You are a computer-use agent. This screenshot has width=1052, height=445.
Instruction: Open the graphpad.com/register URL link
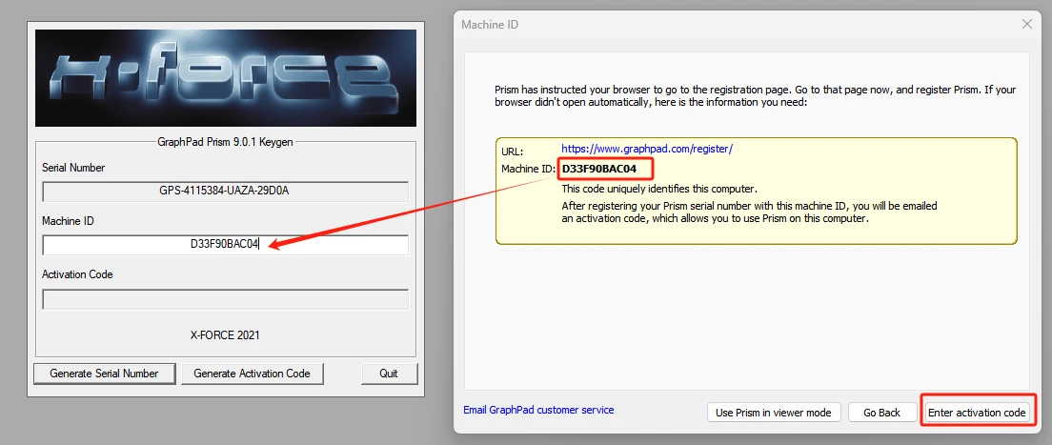click(x=647, y=149)
